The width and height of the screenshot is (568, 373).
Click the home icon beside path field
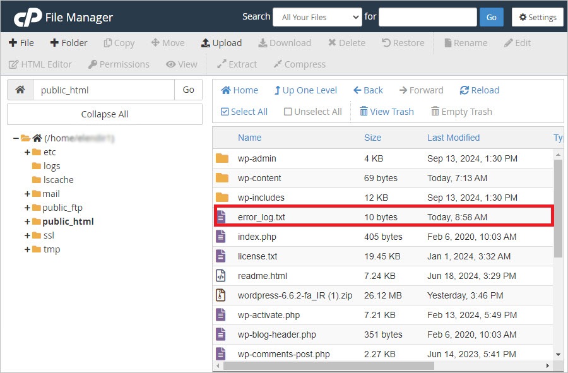(x=20, y=90)
